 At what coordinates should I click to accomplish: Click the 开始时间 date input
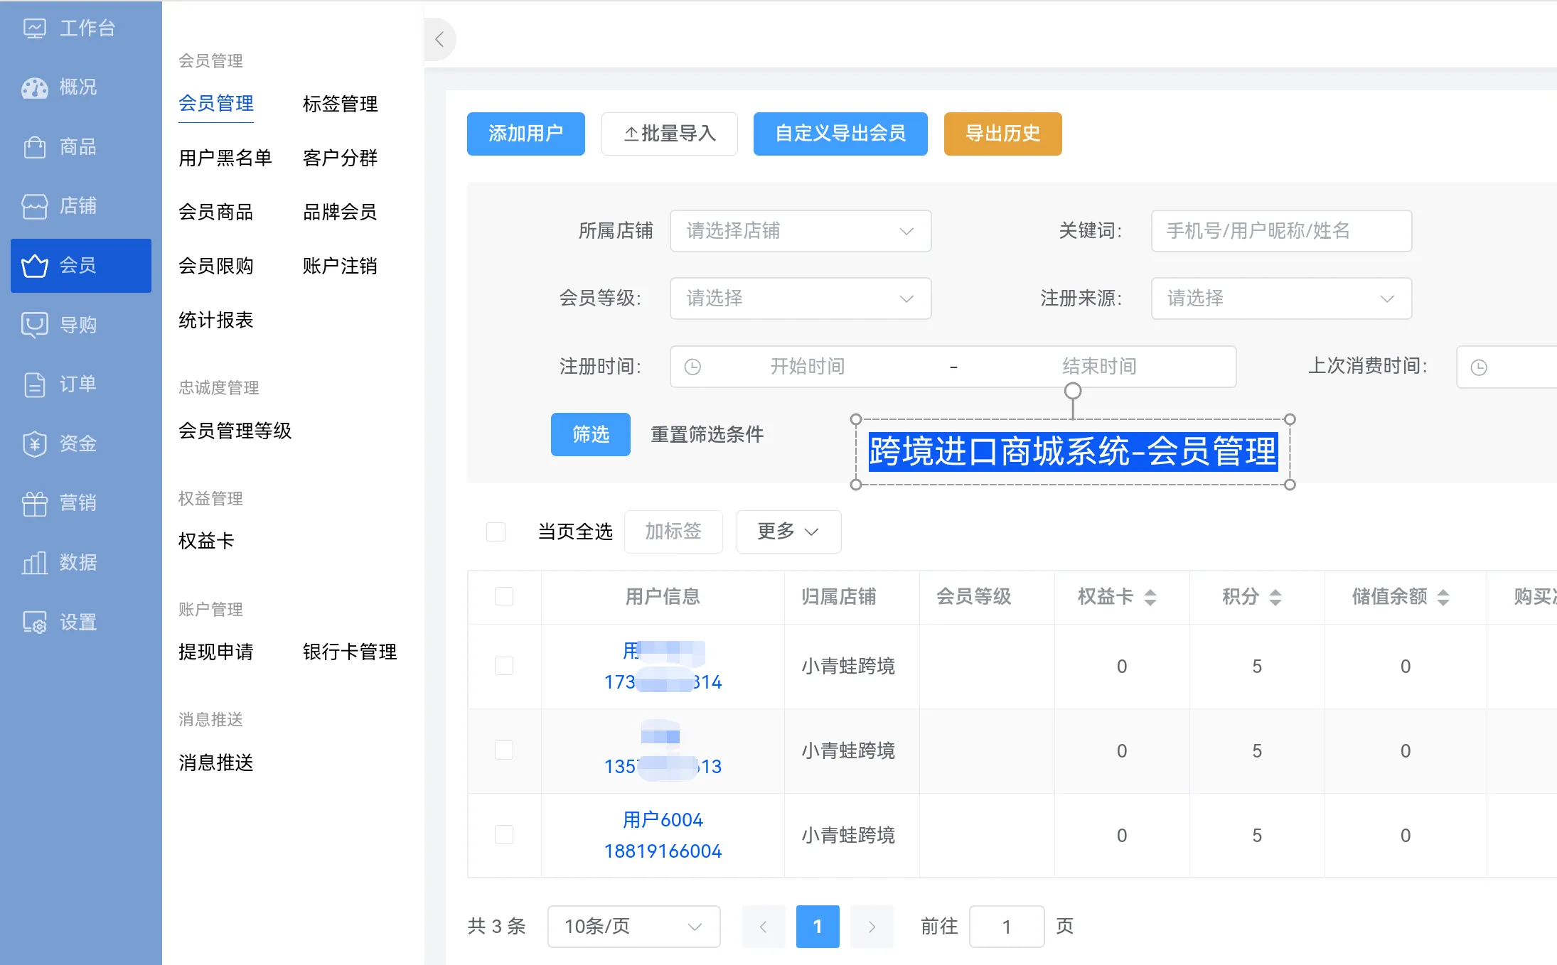808,367
